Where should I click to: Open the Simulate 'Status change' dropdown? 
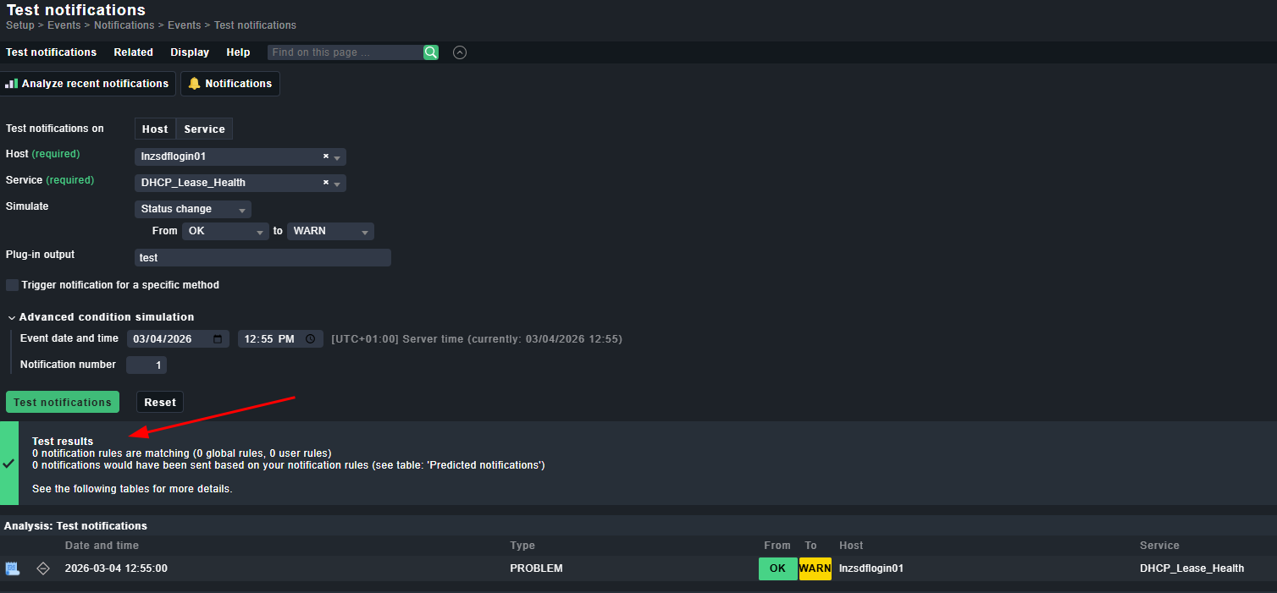pos(193,209)
